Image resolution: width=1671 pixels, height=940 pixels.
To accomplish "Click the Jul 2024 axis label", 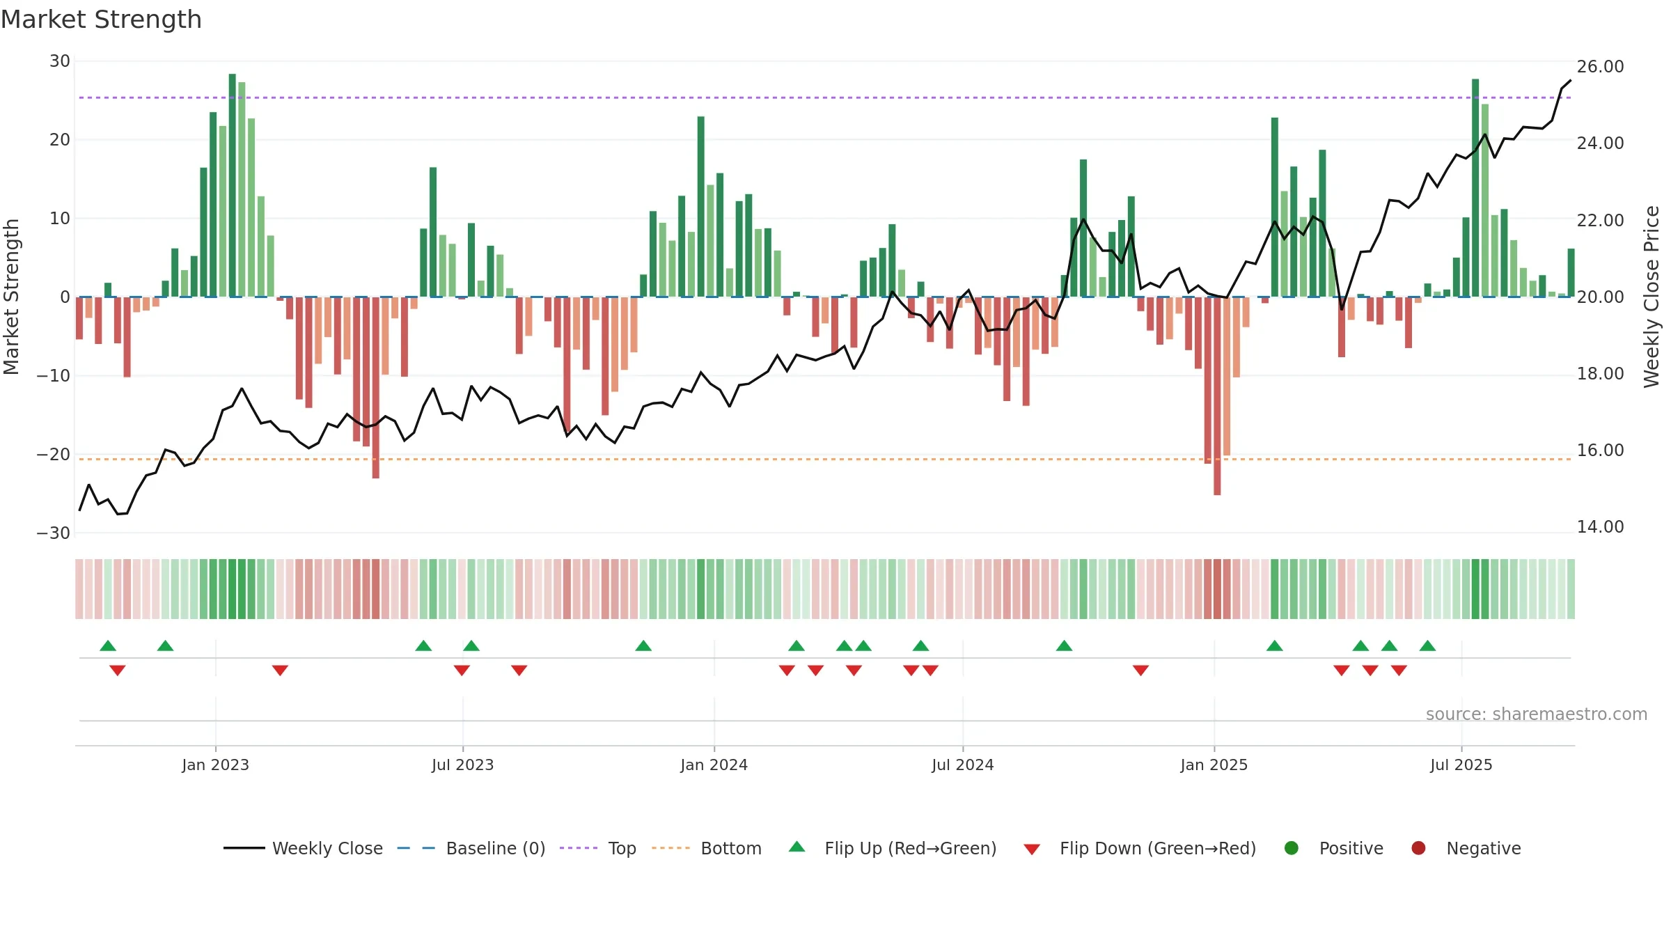I will (x=962, y=765).
